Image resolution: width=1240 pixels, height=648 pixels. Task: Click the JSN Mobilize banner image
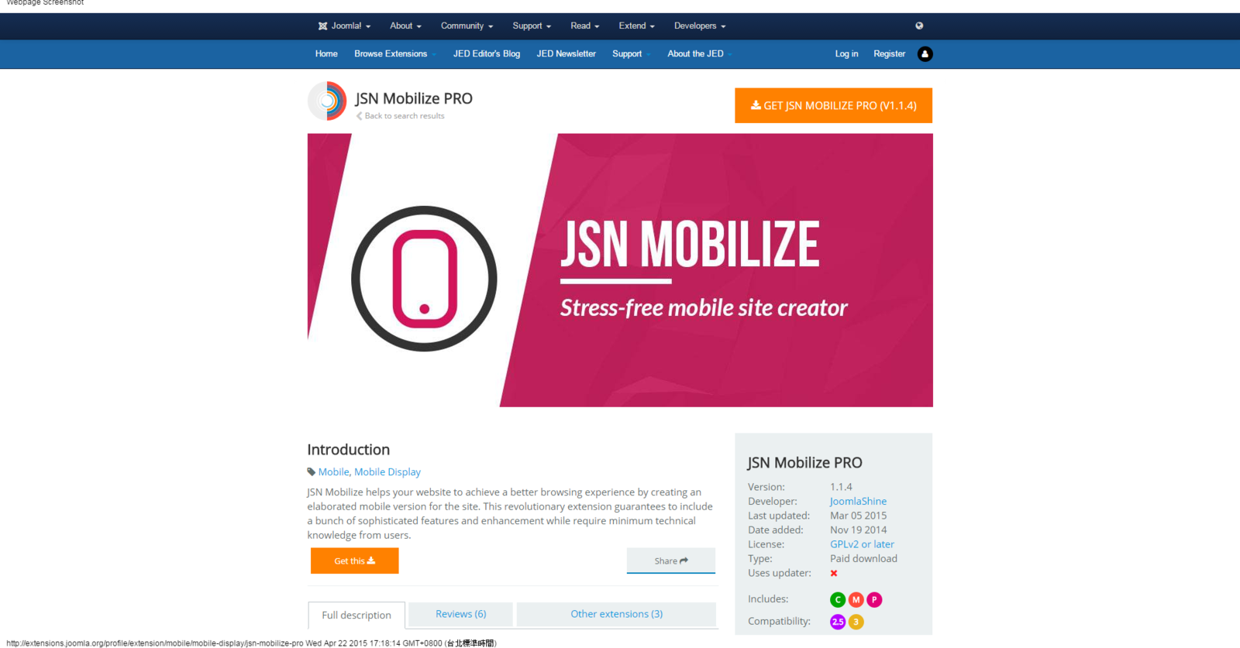tap(620, 270)
